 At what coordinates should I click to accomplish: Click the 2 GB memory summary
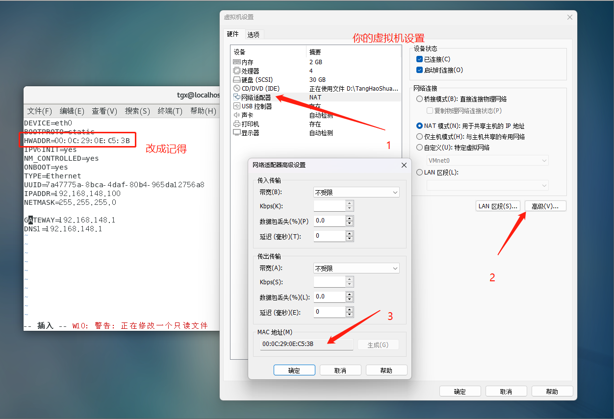pos(315,62)
